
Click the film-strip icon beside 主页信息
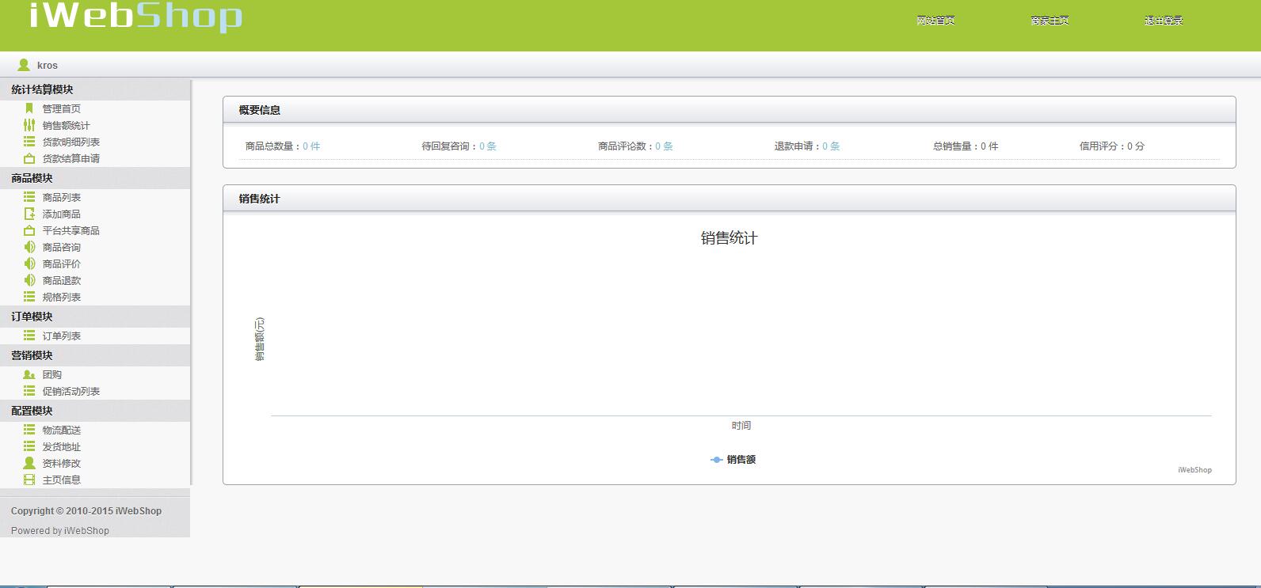[x=29, y=480]
